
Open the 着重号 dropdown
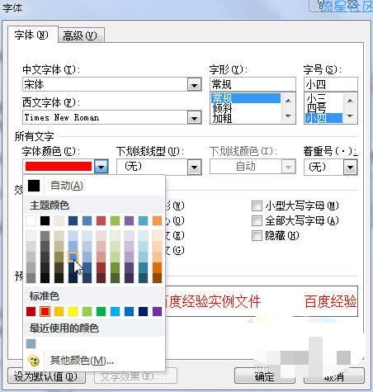click(350, 167)
